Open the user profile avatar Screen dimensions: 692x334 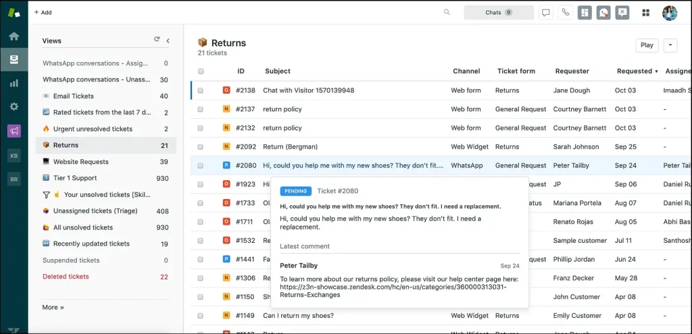(670, 12)
